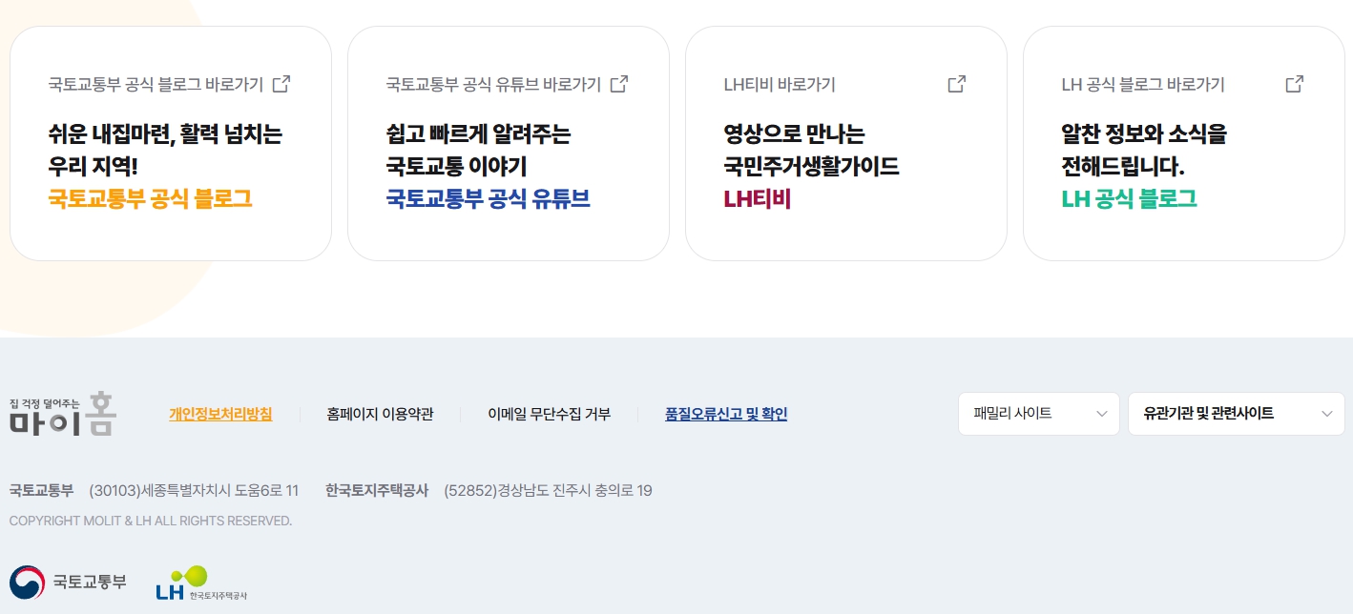Image resolution: width=1353 pixels, height=614 pixels.
Task: Click text LH 공식 블로그 바로가기
Action: click(1143, 84)
